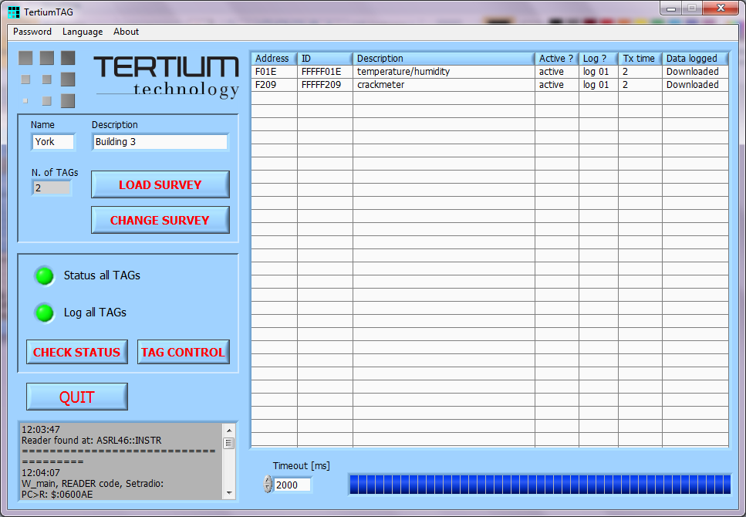Click the 12:04:07 timestamp in log
This screenshot has width=746, height=517.
pyautogui.click(x=41, y=473)
